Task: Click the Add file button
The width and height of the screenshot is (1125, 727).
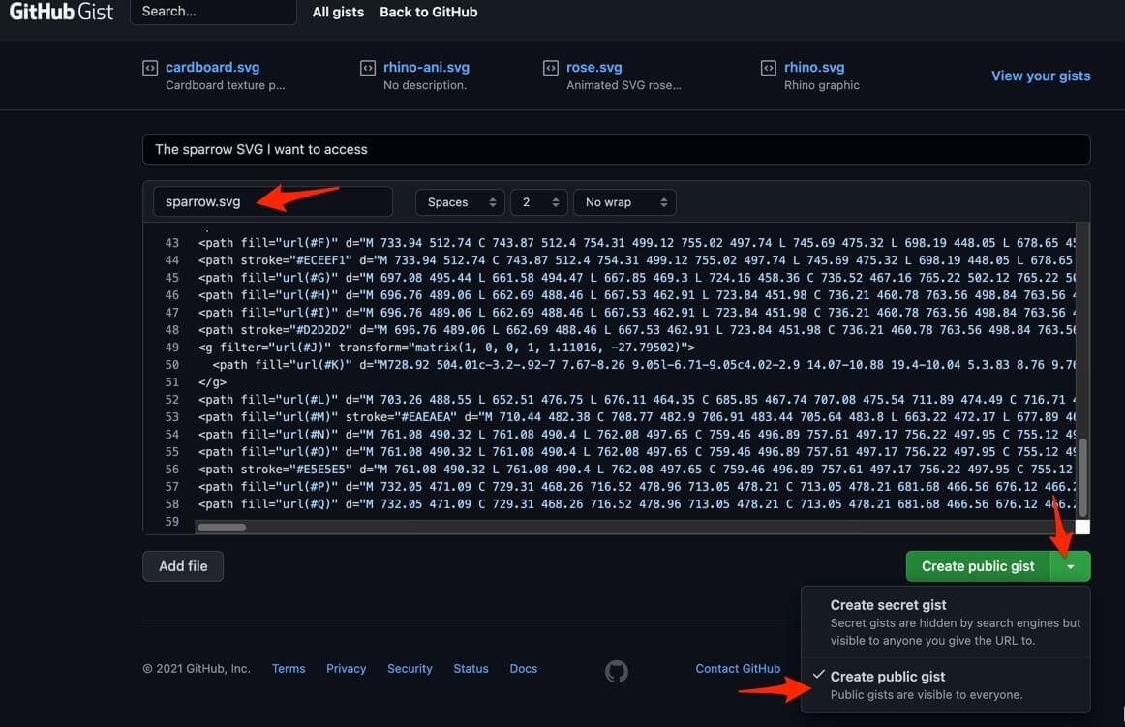Action: click(x=183, y=566)
